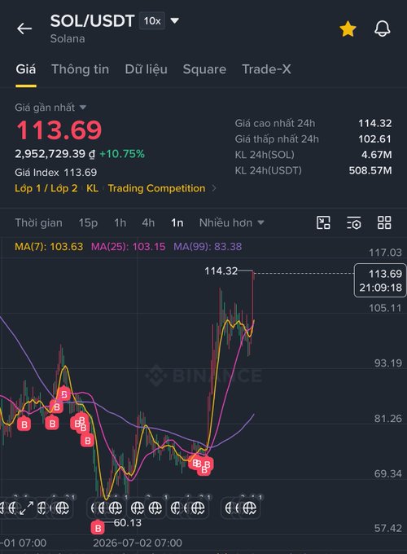Expand the SOL/USDT pair selector arrow

pyautogui.click(x=175, y=21)
